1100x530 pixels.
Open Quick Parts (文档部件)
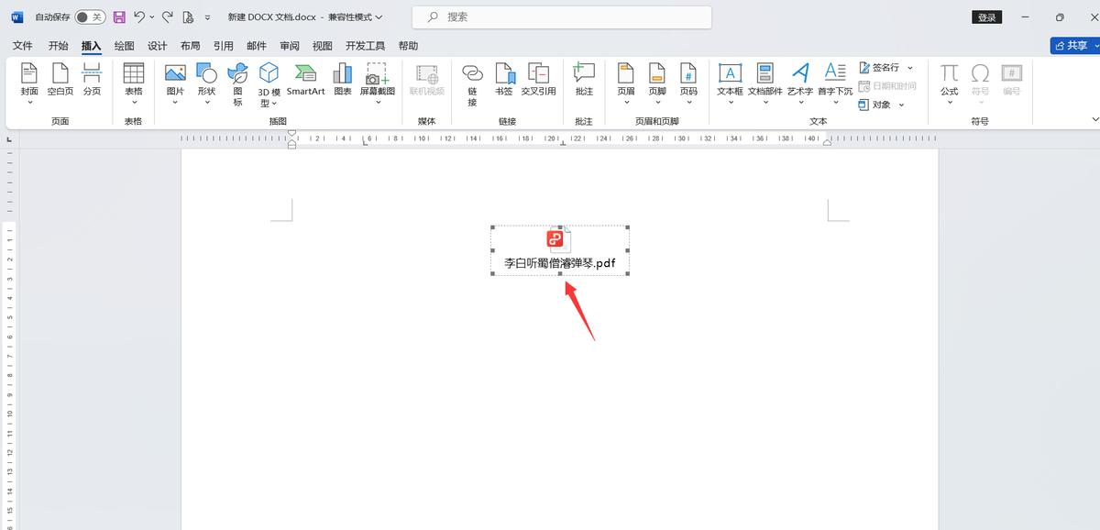pyautogui.click(x=765, y=83)
